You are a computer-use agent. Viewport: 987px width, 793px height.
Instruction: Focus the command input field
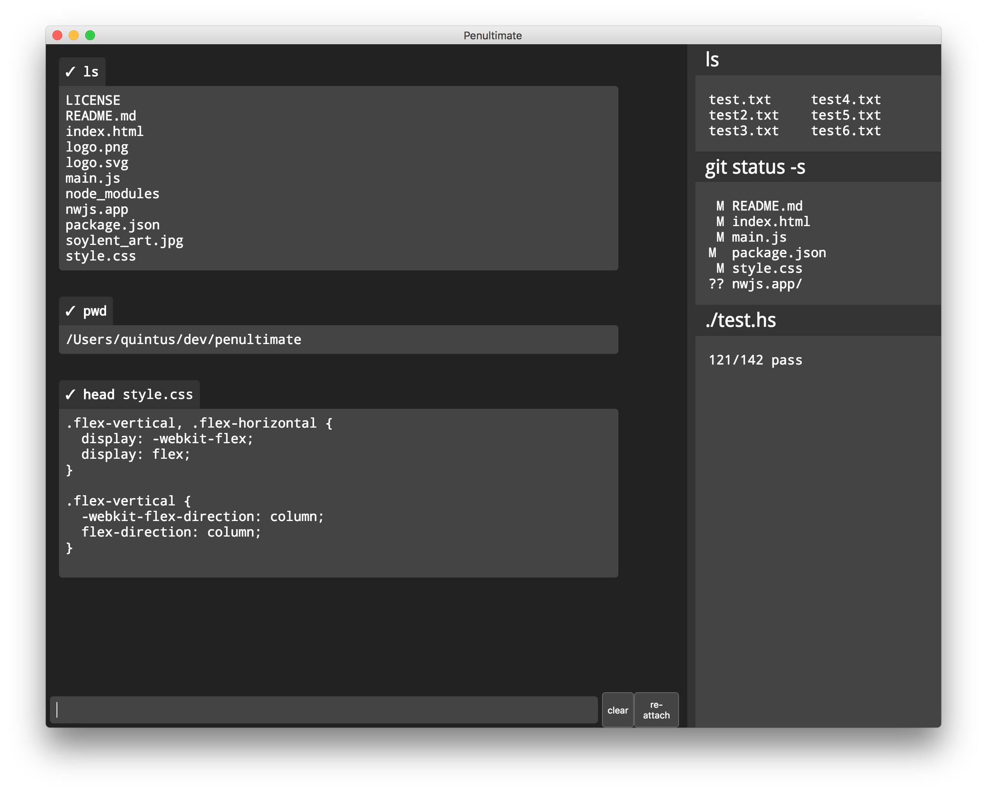[x=323, y=710]
